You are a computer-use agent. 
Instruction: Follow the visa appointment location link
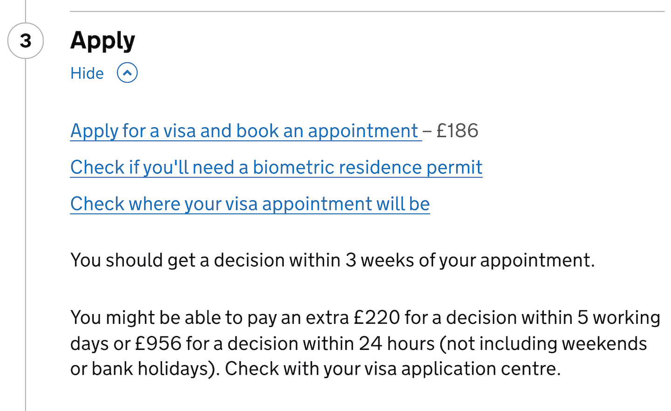(x=250, y=204)
